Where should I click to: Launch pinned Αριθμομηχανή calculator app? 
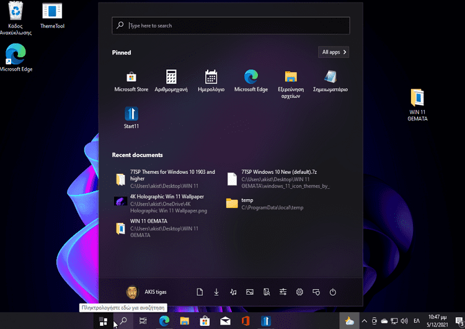pos(171,81)
